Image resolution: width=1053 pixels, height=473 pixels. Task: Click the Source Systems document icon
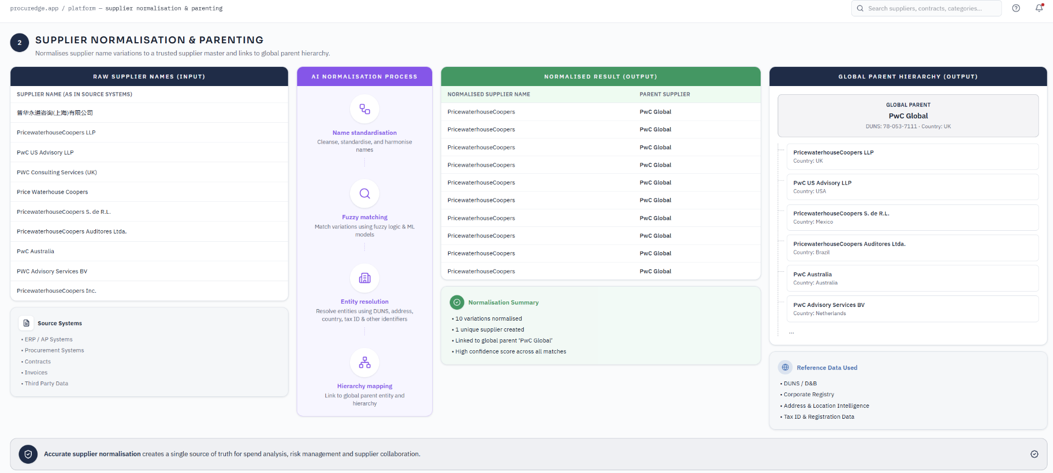(x=26, y=323)
